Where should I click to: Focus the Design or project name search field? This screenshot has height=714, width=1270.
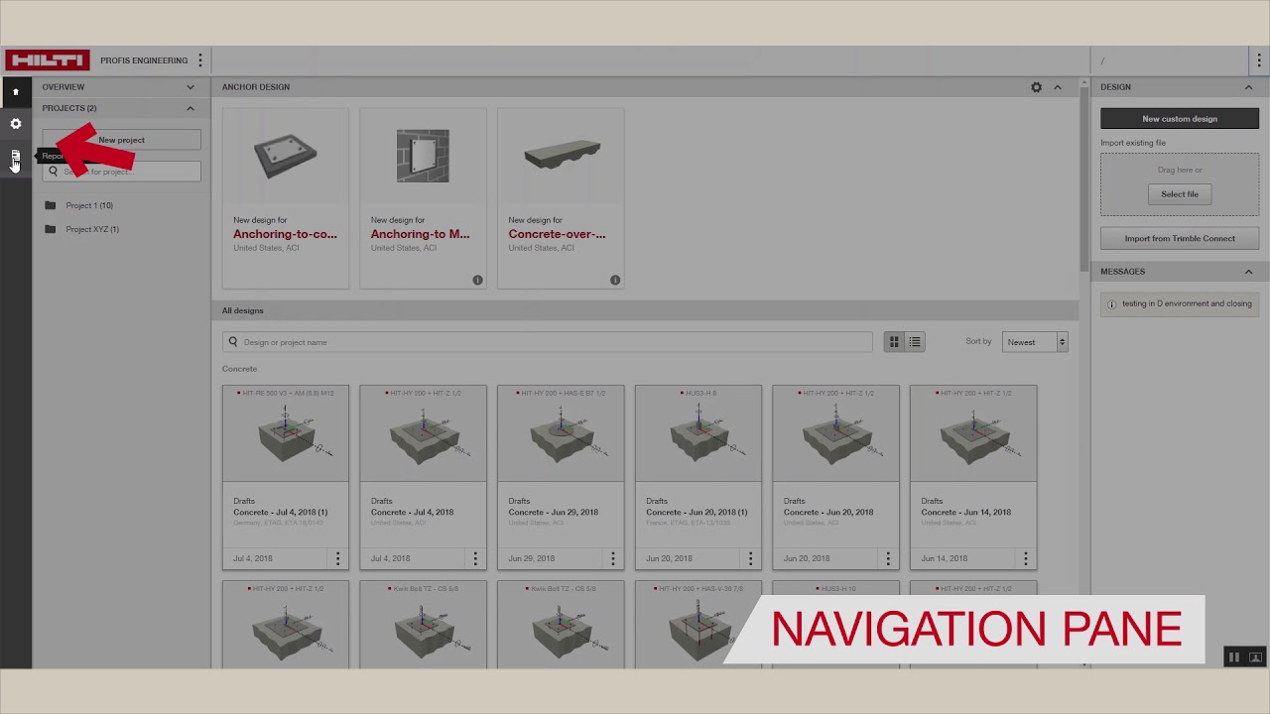548,342
